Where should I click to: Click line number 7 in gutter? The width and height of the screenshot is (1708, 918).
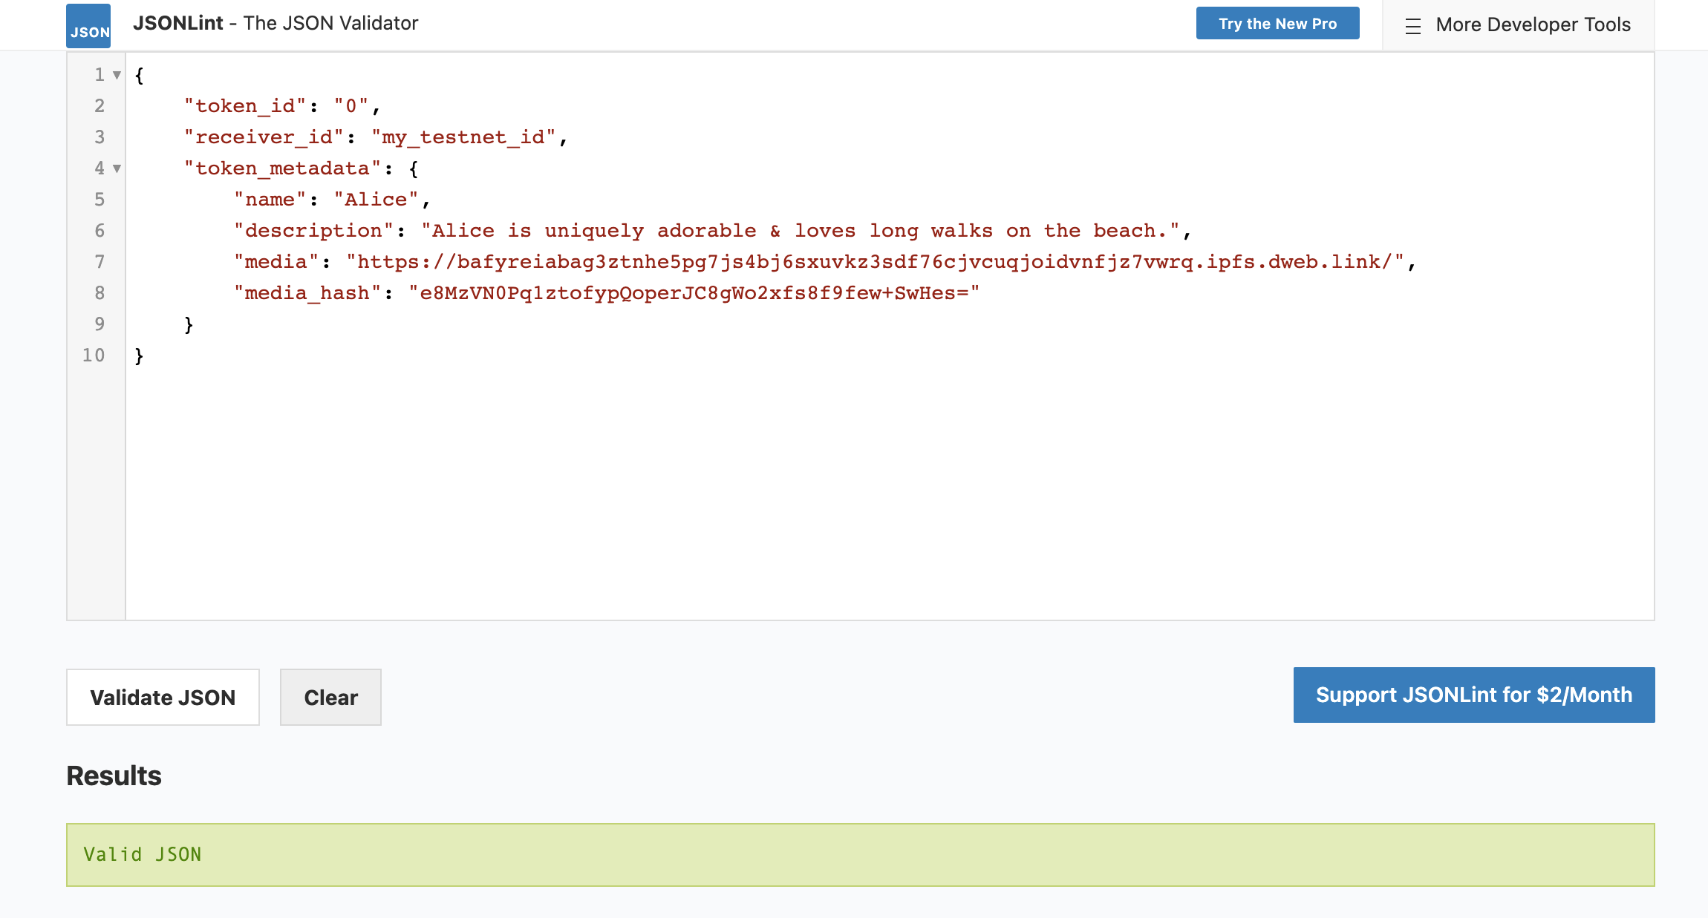click(100, 262)
